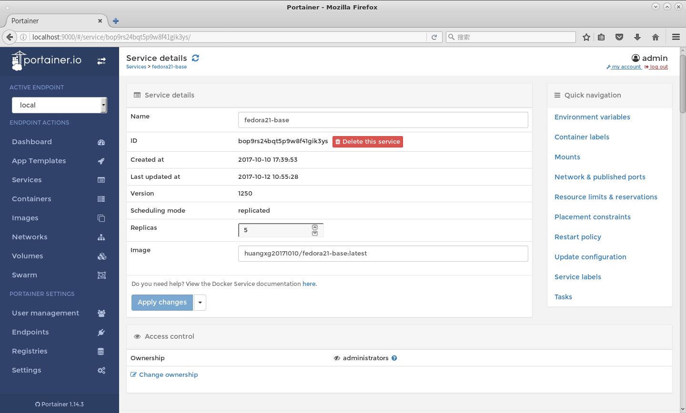Click the App Templates rocket icon

pyautogui.click(x=101, y=161)
